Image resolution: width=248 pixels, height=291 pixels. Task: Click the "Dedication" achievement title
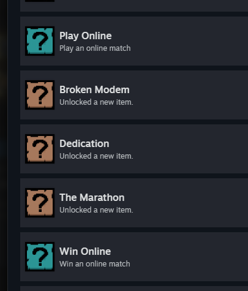(85, 144)
